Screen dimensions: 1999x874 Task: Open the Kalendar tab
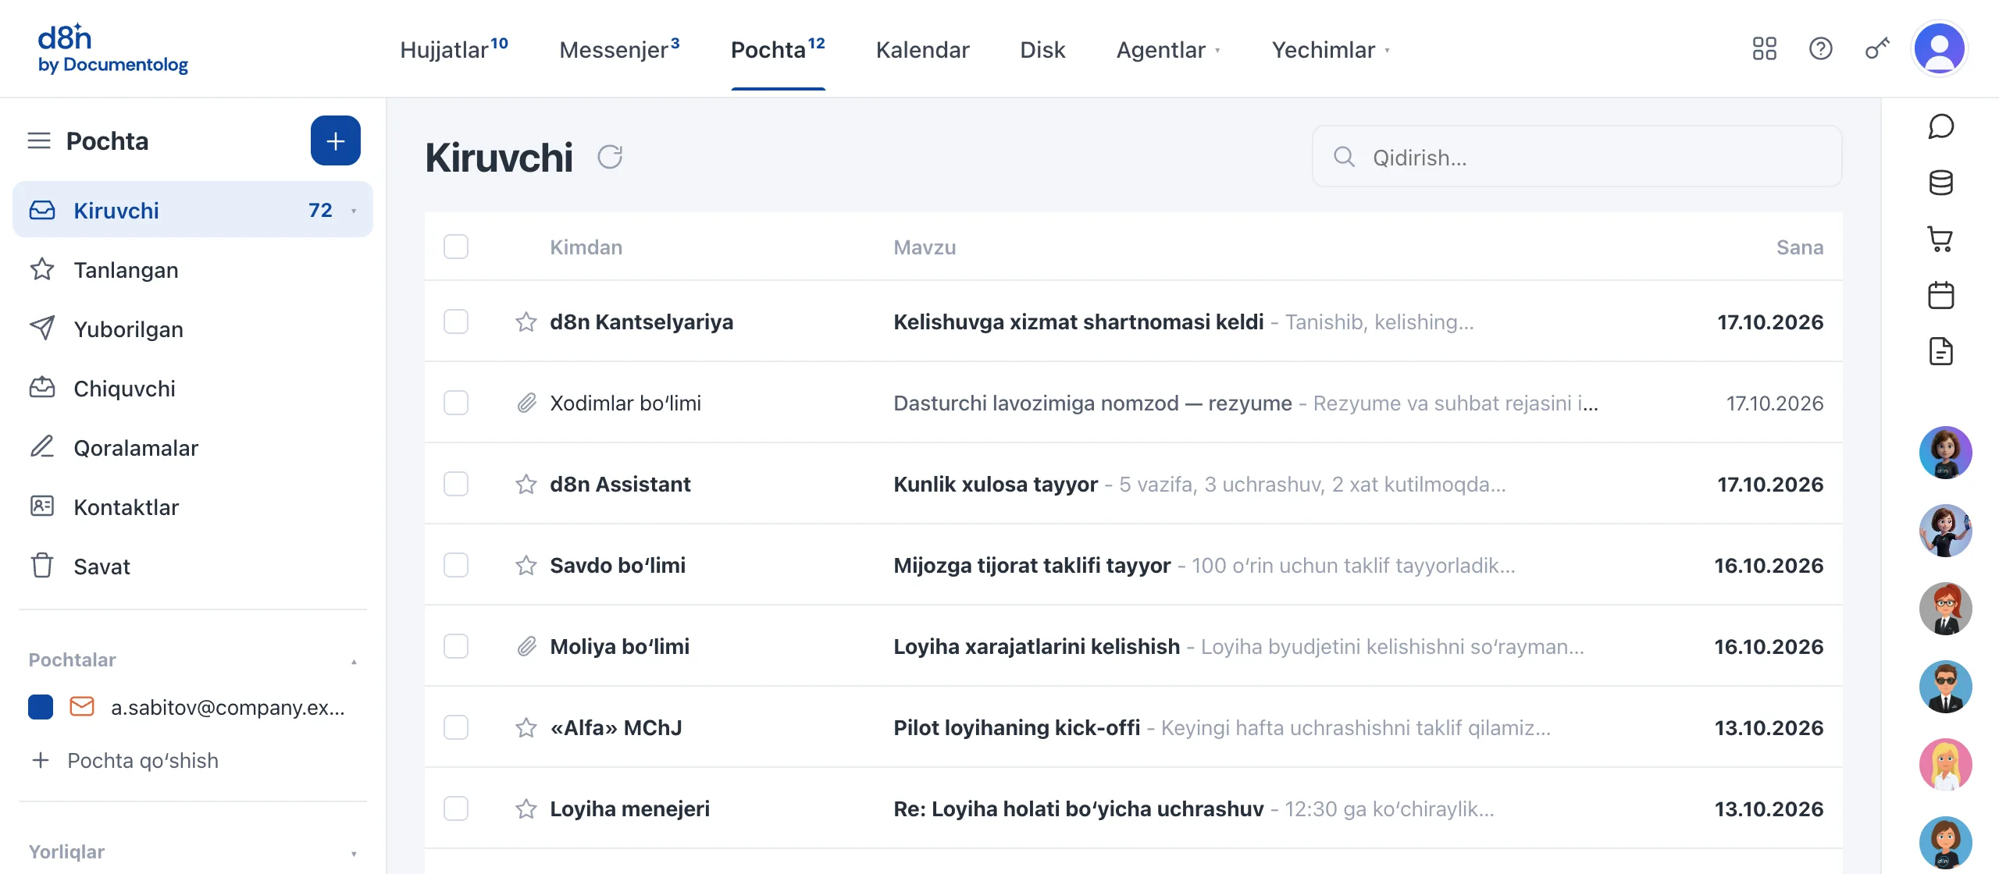[922, 50]
